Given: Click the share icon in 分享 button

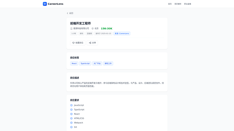Looking at the screenshot, I should click(90, 43).
